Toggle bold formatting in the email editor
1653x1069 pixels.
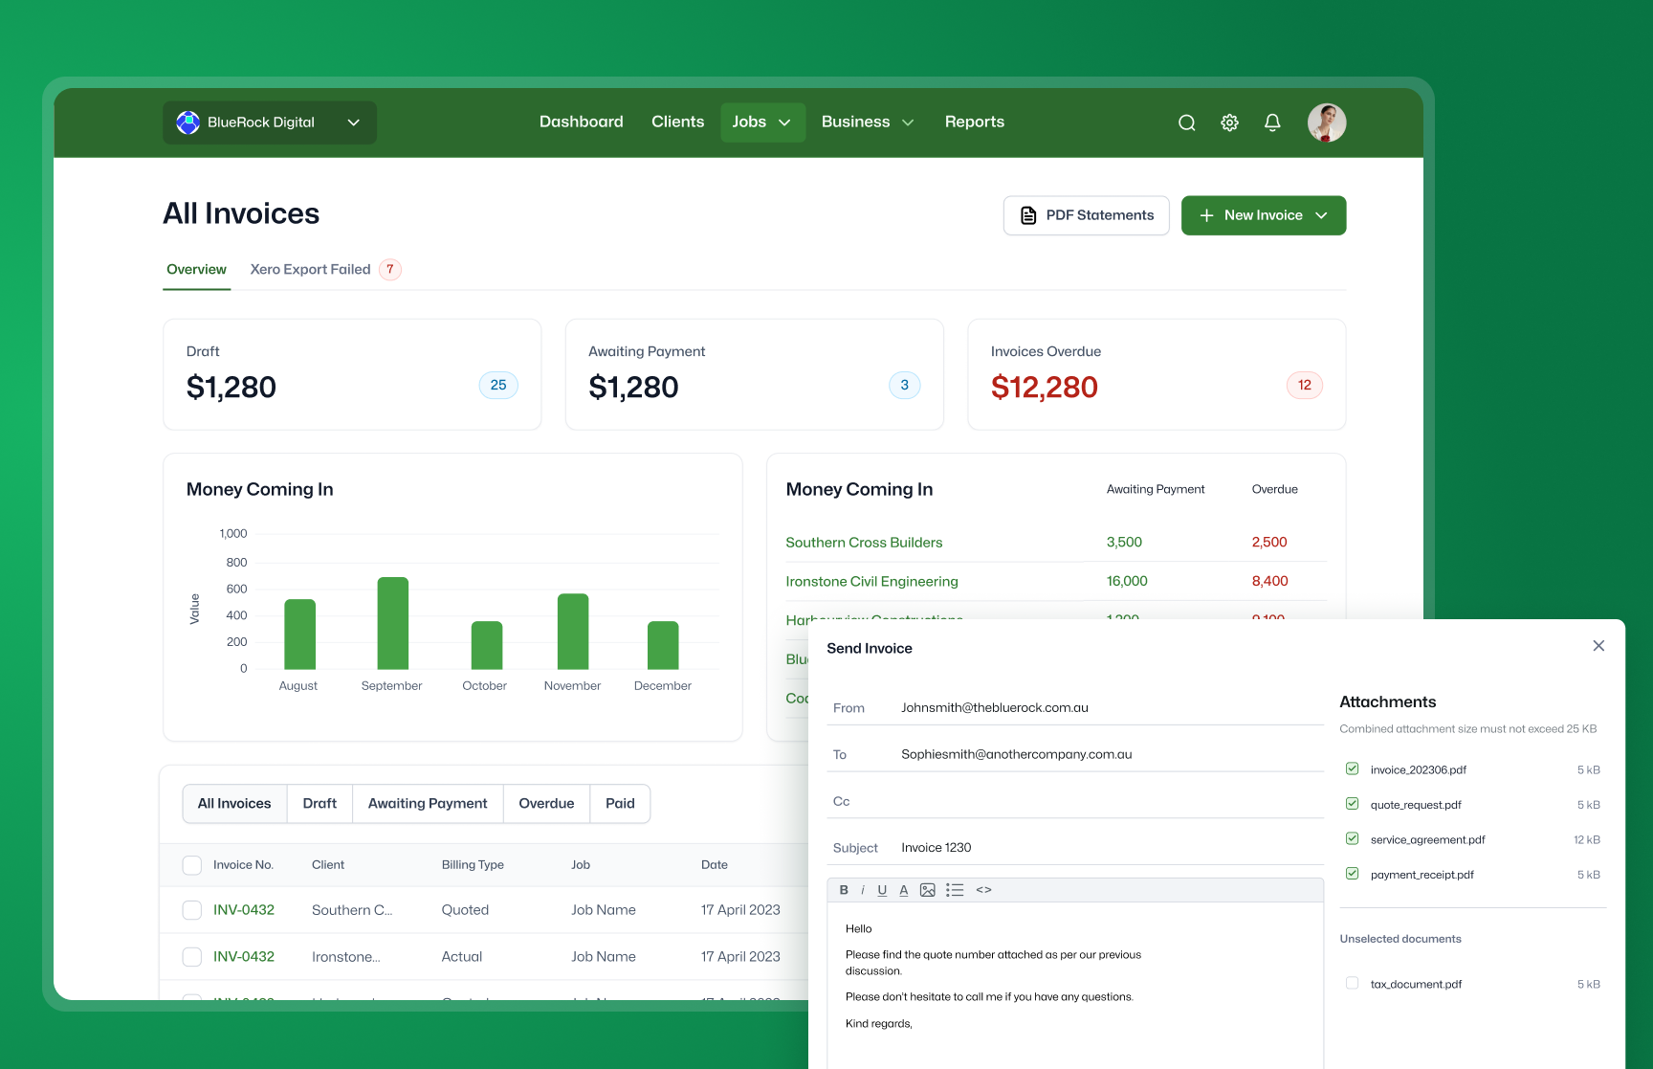click(844, 889)
